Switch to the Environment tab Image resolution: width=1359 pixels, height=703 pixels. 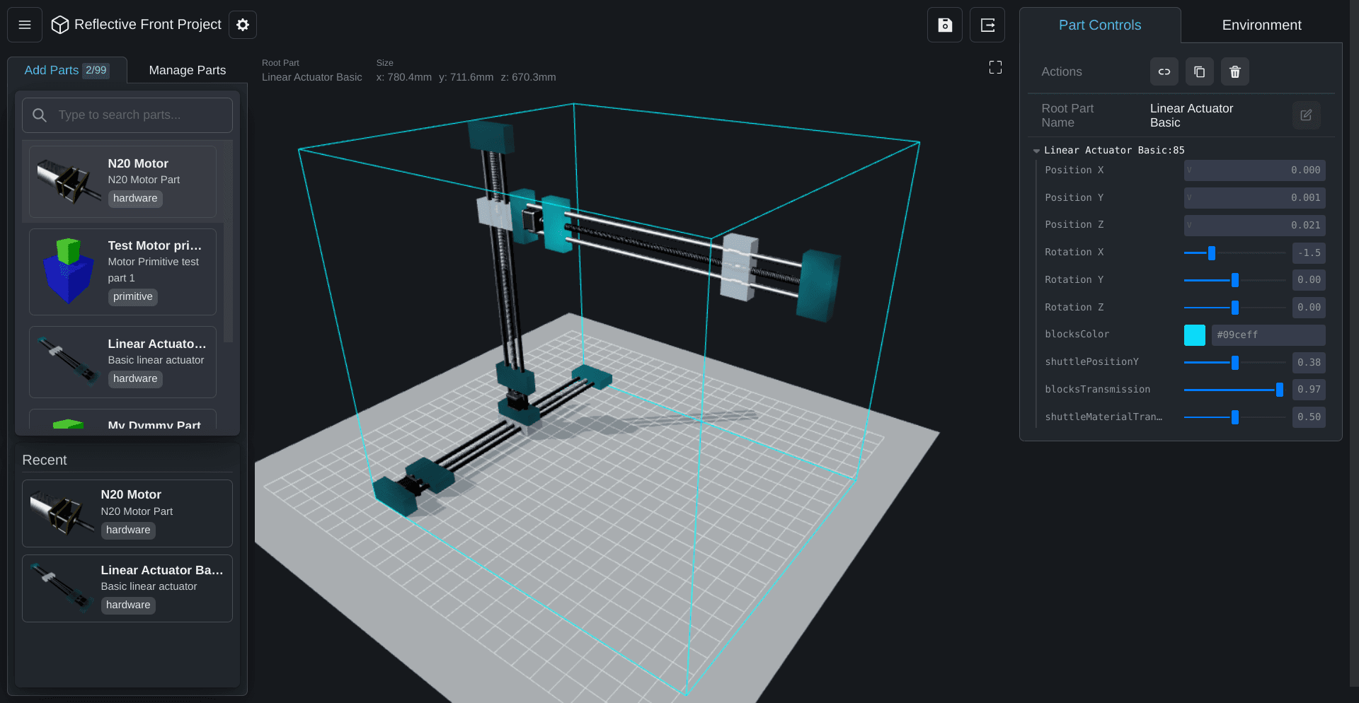1261,25
